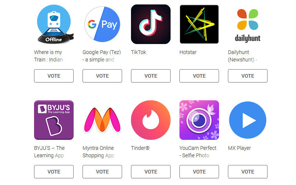Select the Tinder flame icon
The image size is (296, 185).
pos(151,120)
